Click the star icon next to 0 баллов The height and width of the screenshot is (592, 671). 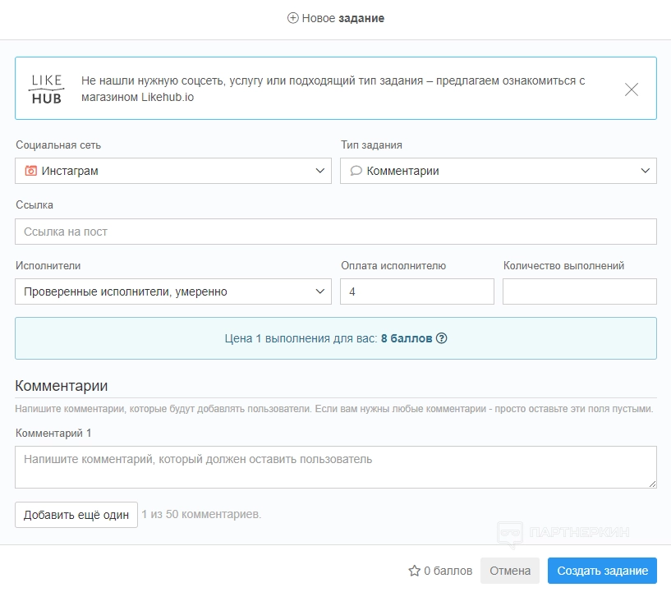point(414,571)
